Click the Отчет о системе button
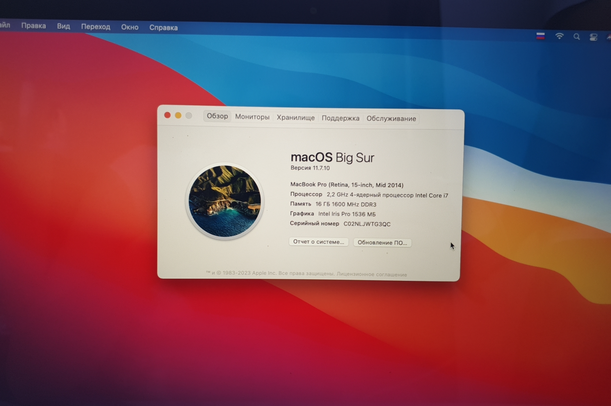This screenshot has width=611, height=406. pos(318,242)
